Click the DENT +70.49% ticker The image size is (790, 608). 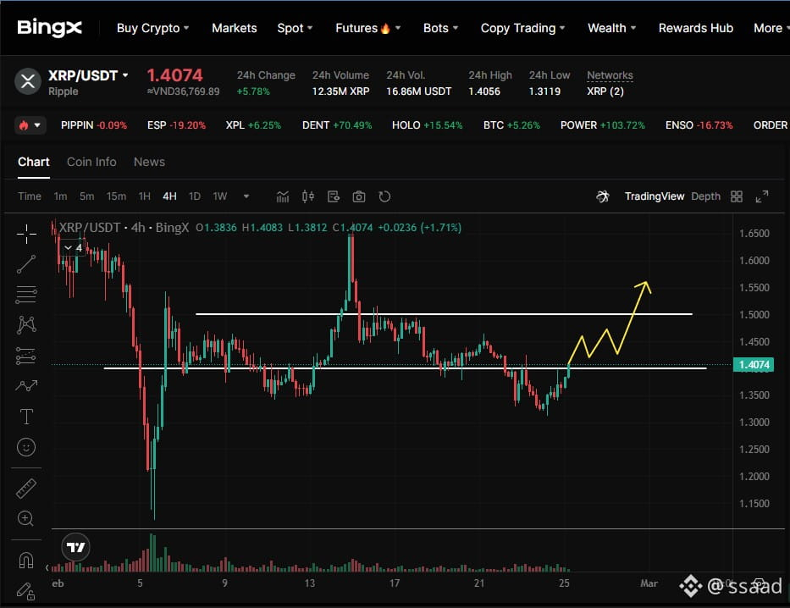[x=336, y=125]
